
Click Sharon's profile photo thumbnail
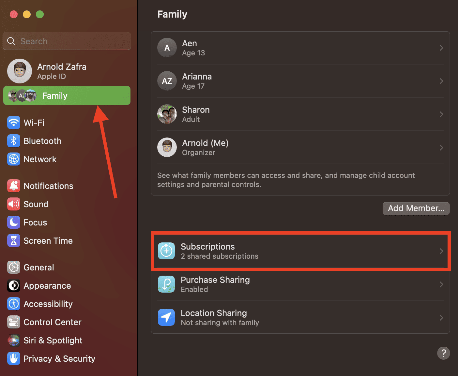click(167, 114)
